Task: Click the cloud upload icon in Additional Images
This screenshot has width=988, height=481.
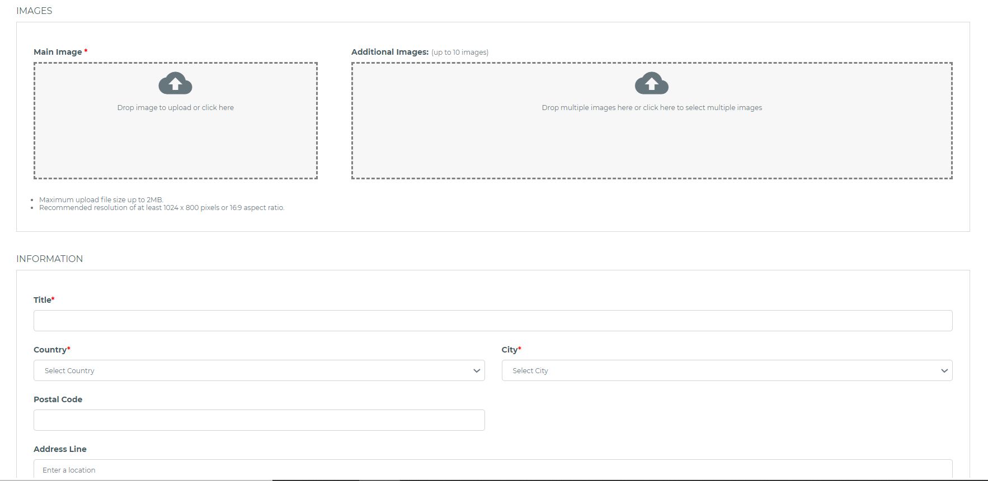Action: pyautogui.click(x=651, y=83)
